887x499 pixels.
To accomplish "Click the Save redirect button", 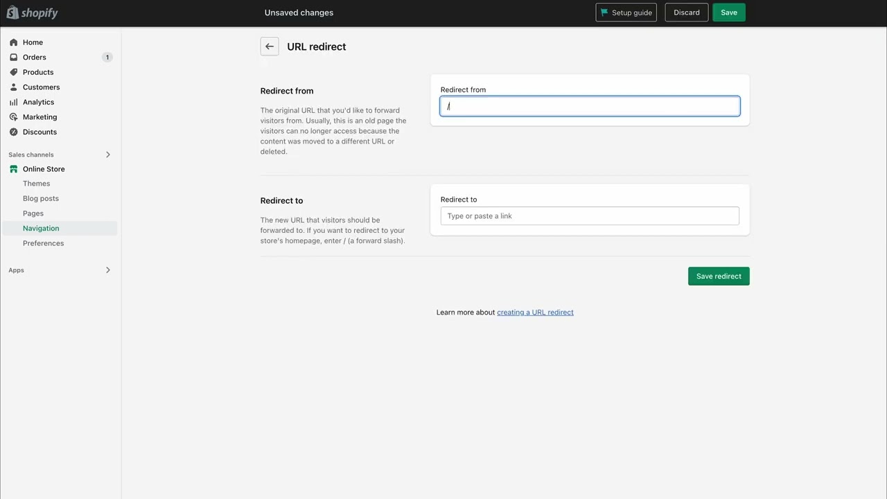I will tap(719, 276).
